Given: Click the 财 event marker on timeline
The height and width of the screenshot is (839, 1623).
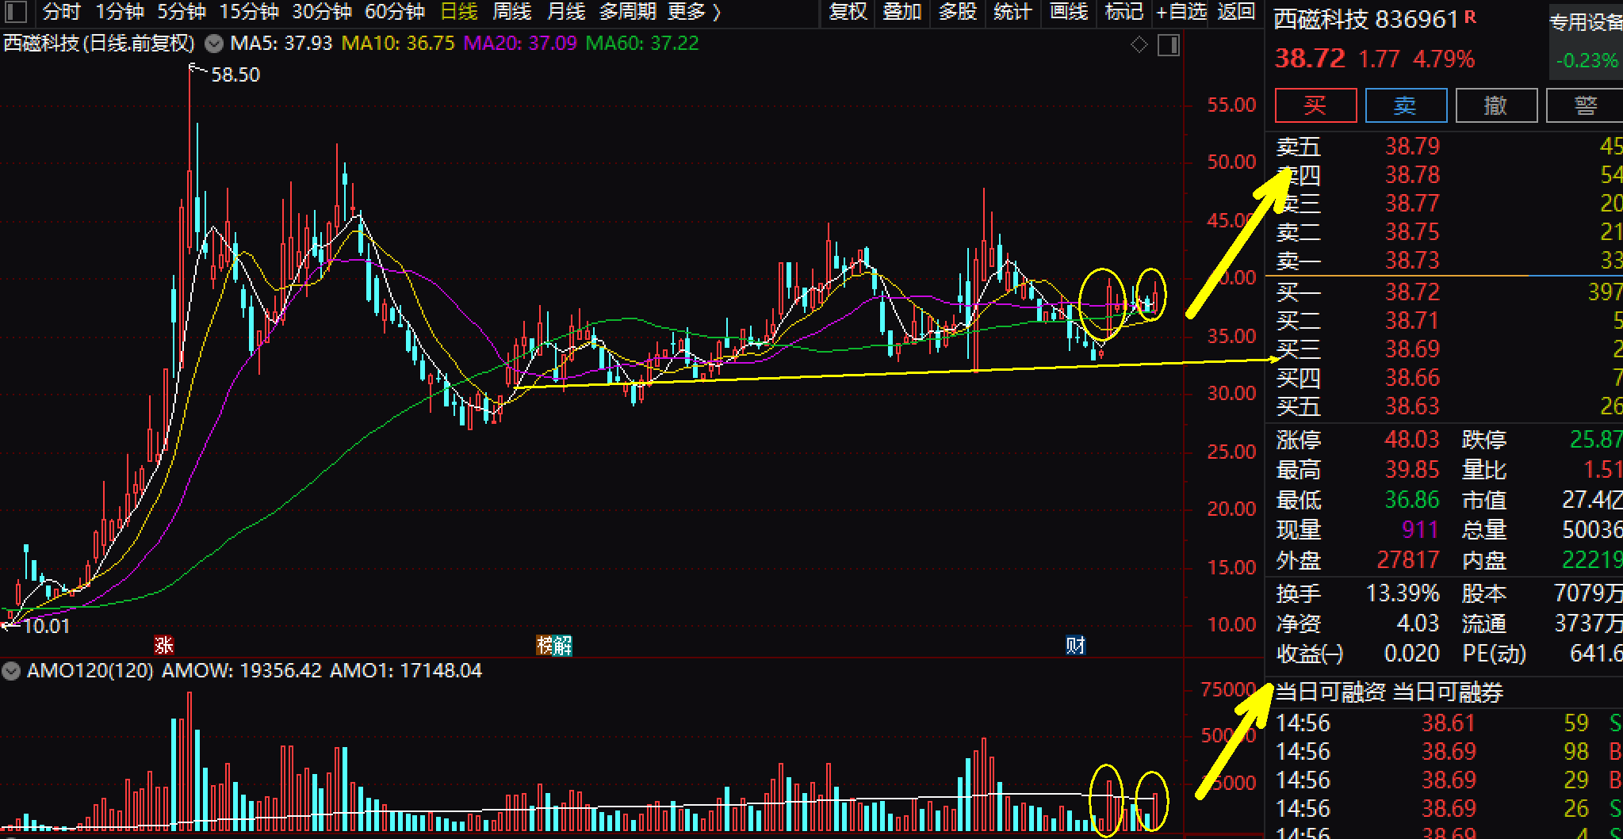Looking at the screenshot, I should coord(1075,646).
